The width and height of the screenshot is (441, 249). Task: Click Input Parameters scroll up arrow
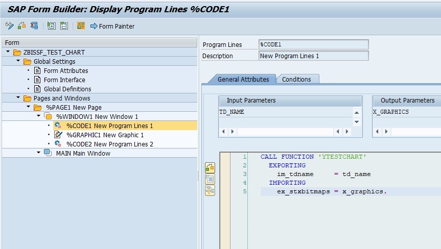tap(357, 113)
